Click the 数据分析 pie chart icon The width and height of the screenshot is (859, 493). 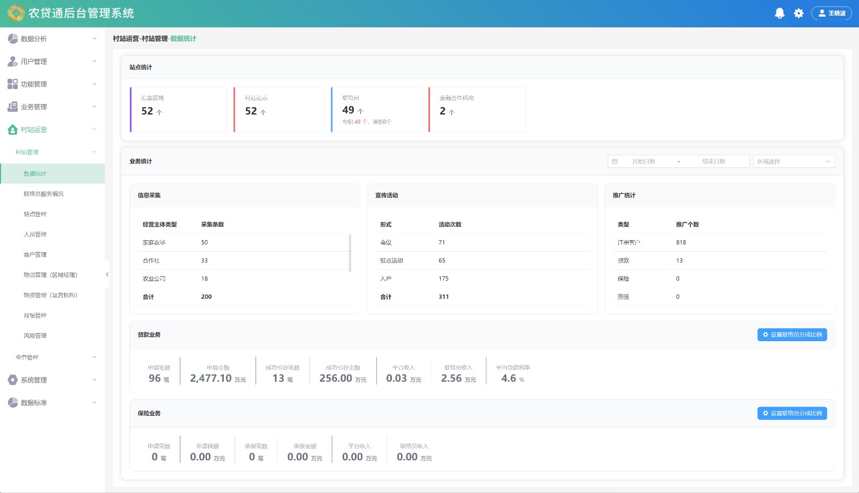(13, 39)
